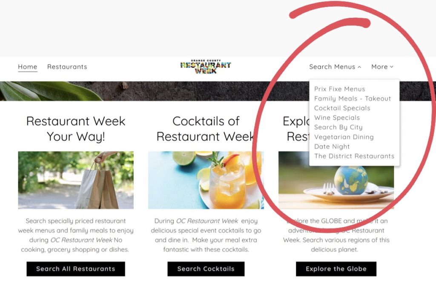Screen dimensions: 436x283
Task: Expand the More dropdown menu
Action: [x=382, y=67]
